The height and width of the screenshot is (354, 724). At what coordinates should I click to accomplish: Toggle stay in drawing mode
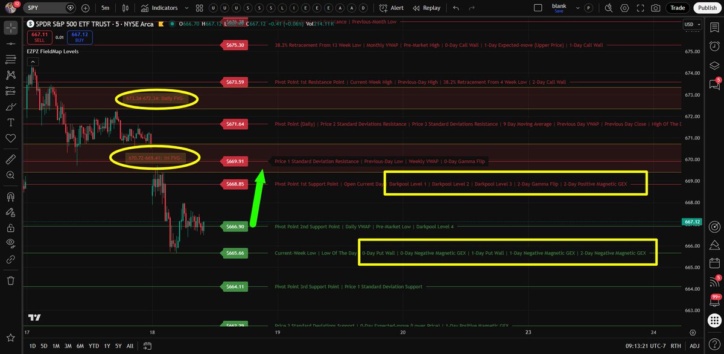tap(10, 212)
